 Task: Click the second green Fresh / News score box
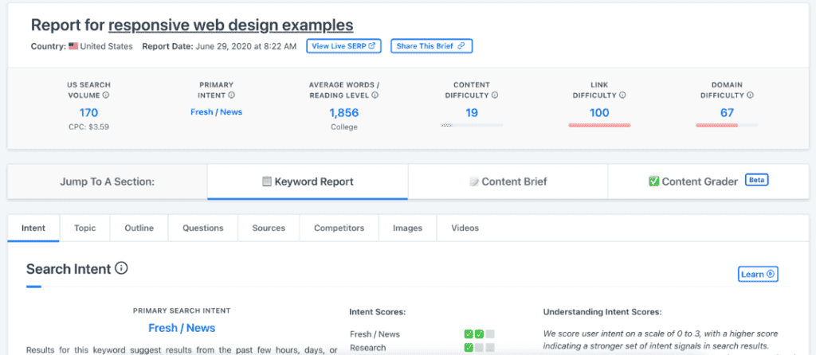pyautogui.click(x=479, y=334)
